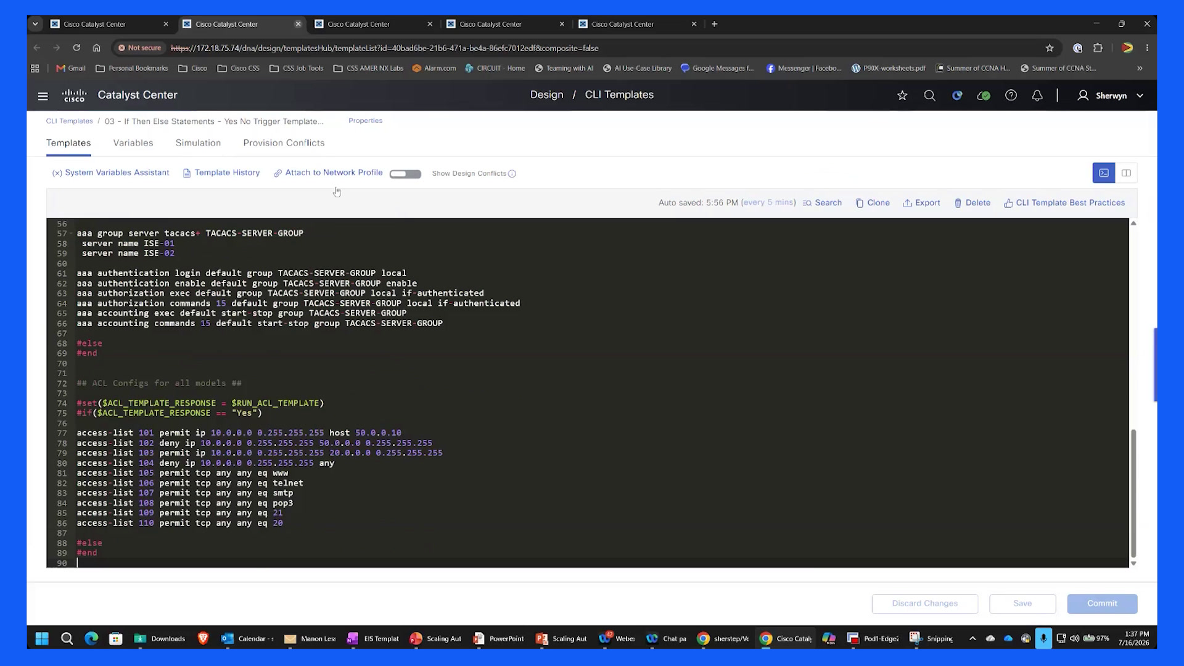Open the Windows Start menu
This screenshot has height=666, width=1184.
click(x=42, y=639)
